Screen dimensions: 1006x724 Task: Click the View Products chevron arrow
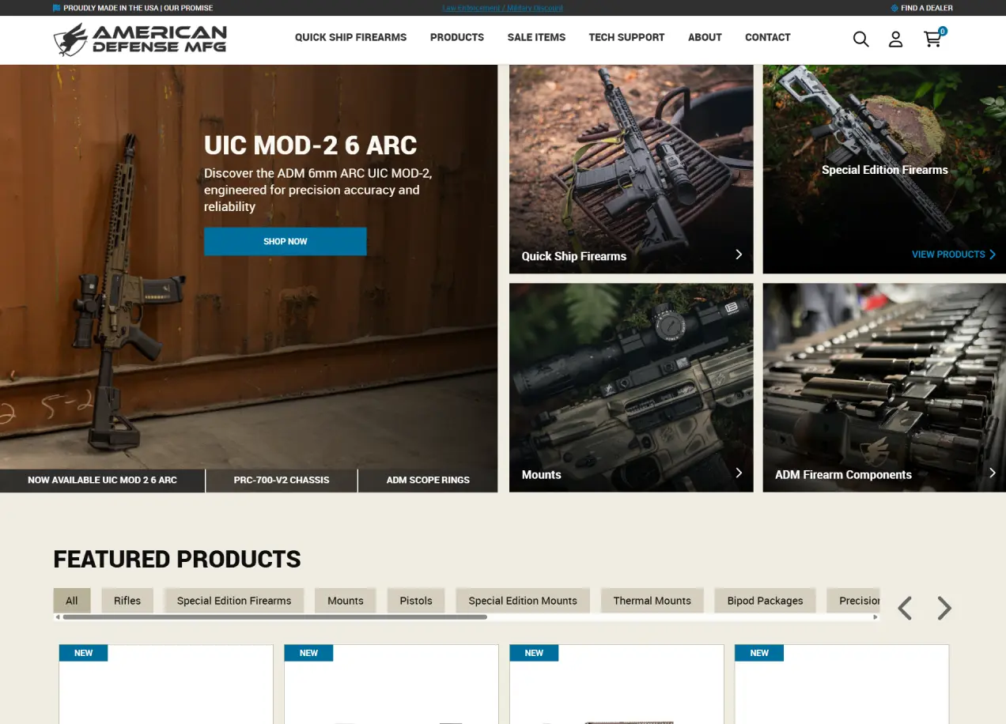click(x=993, y=255)
